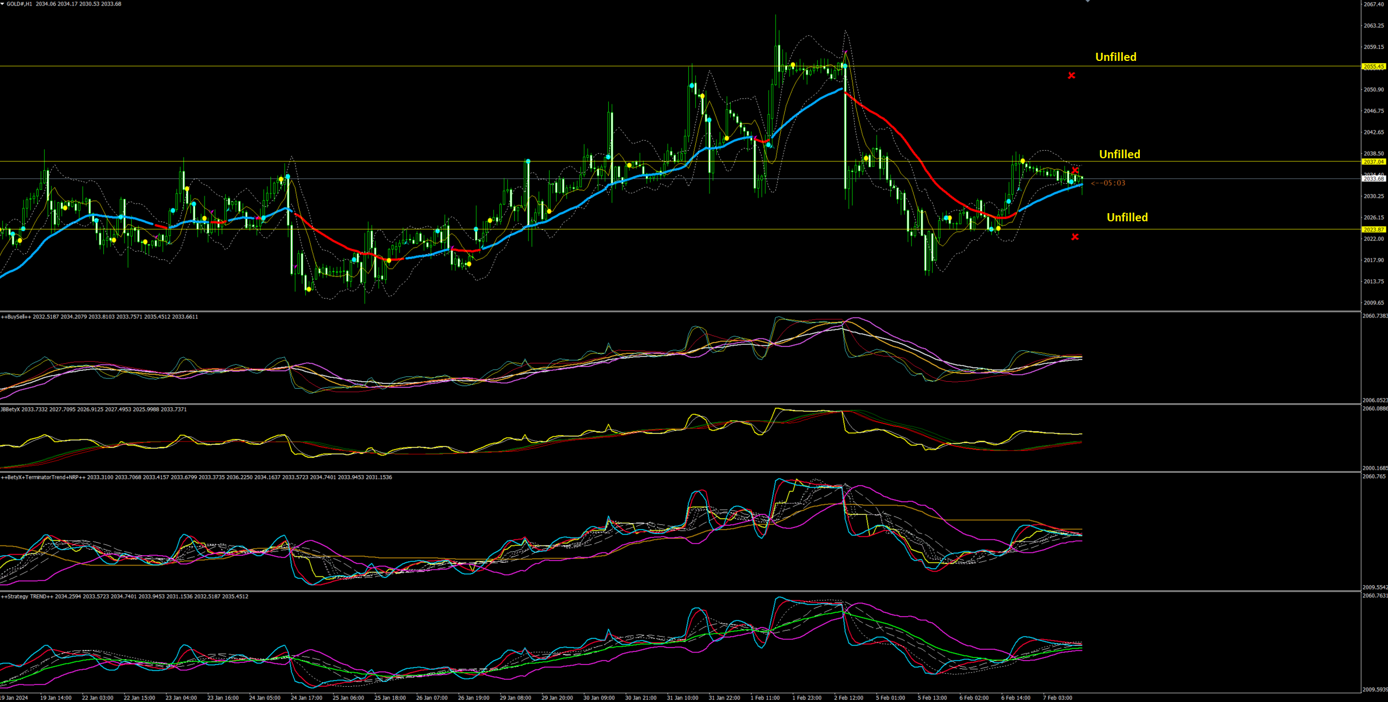Click the ++Strategy TREND++ indicator label

pos(27,597)
